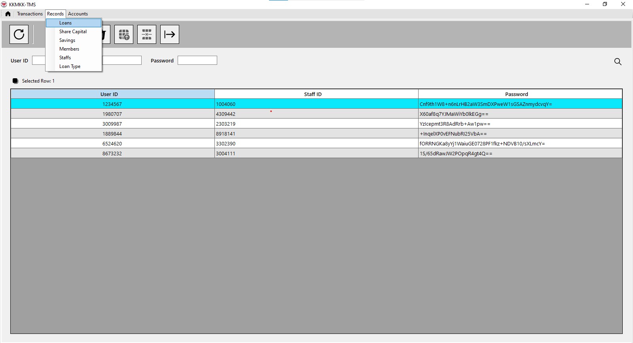Click password cell starting with Yzlcepmt

(520, 124)
